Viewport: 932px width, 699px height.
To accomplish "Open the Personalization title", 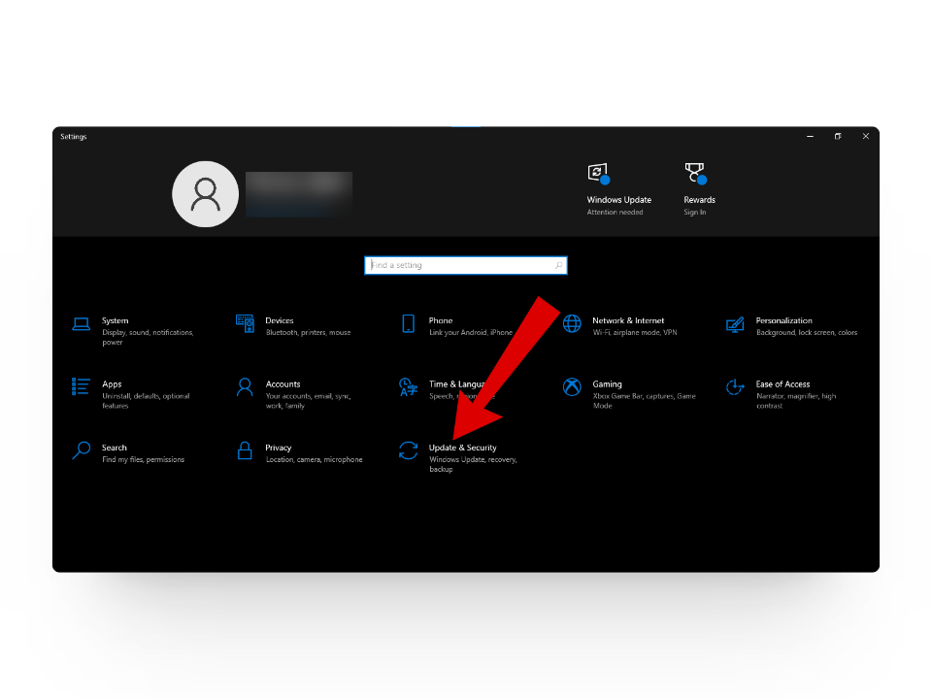I will [x=784, y=320].
